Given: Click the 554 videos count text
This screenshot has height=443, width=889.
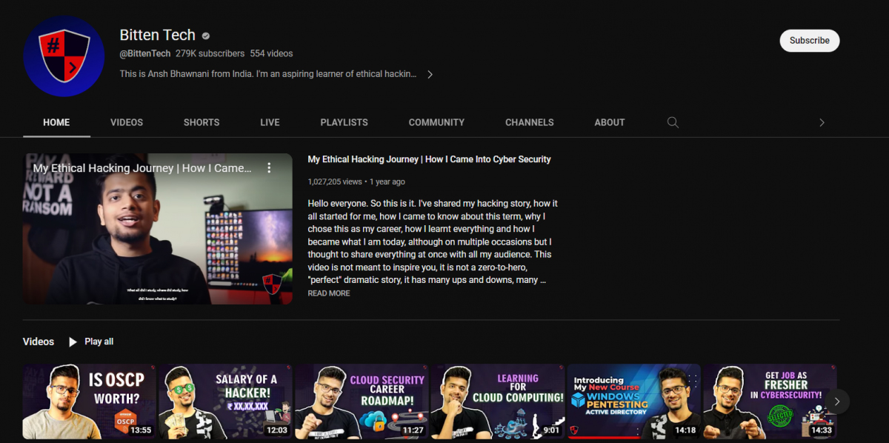Looking at the screenshot, I should pos(271,53).
